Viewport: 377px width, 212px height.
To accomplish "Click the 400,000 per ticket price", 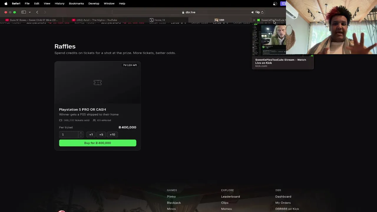I will (127, 127).
